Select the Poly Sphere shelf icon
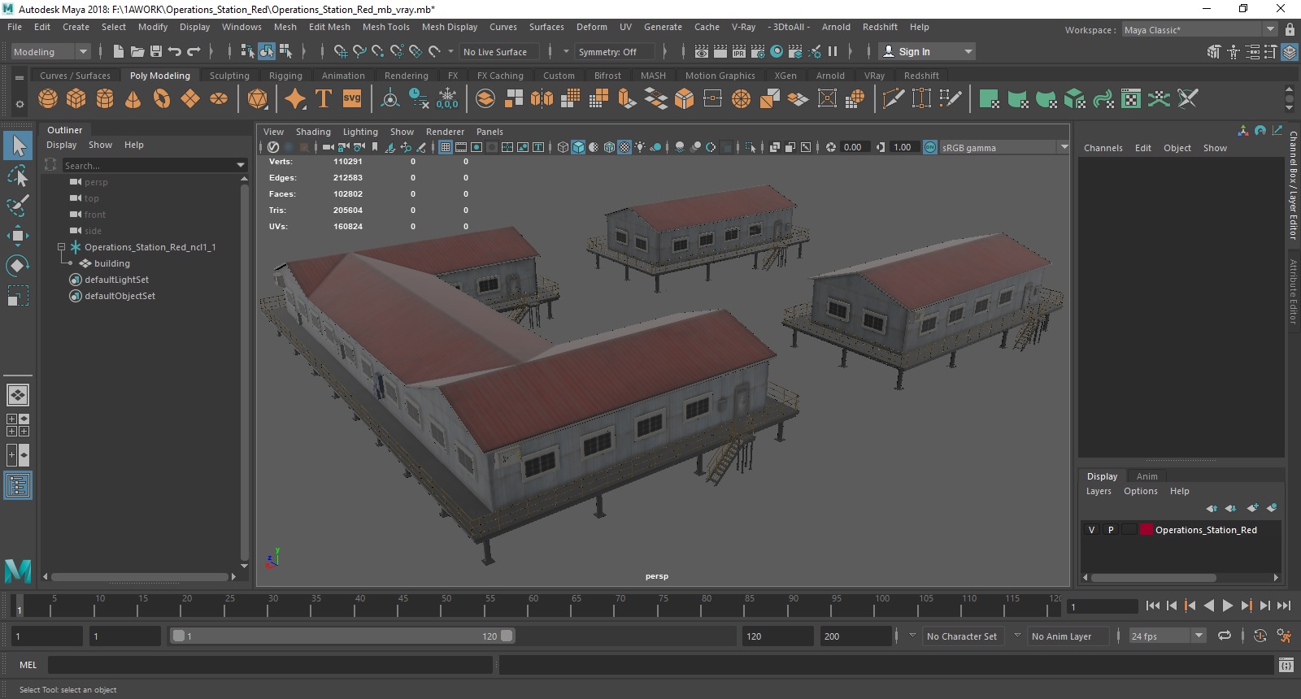This screenshot has height=699, width=1301. tap(48, 99)
